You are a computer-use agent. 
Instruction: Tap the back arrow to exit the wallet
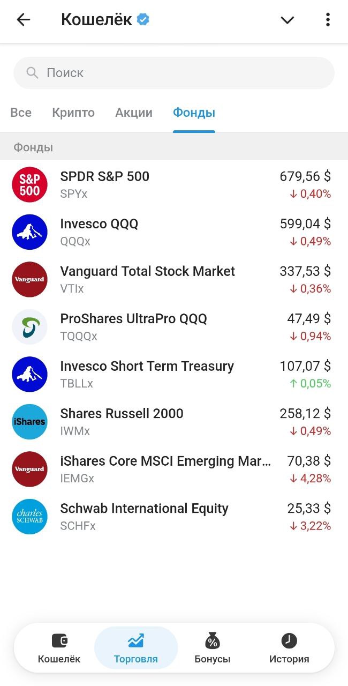(21, 20)
